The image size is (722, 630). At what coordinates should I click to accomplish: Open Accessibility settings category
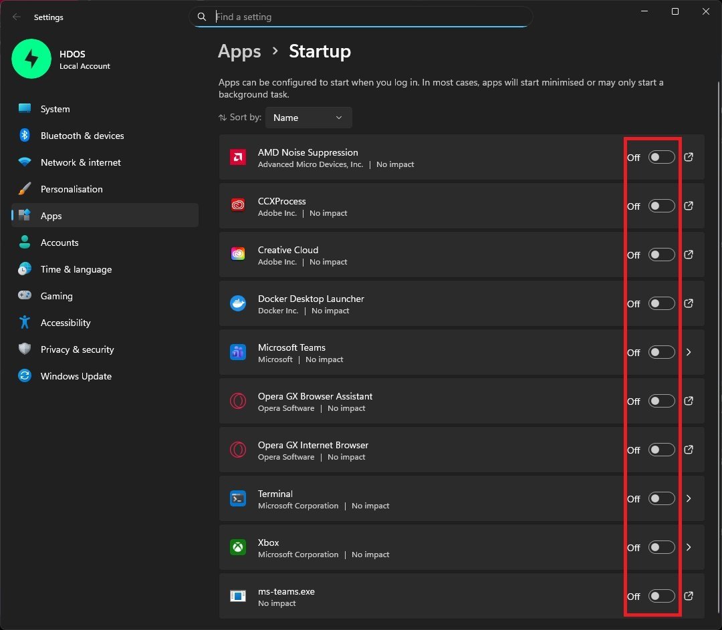click(105, 323)
